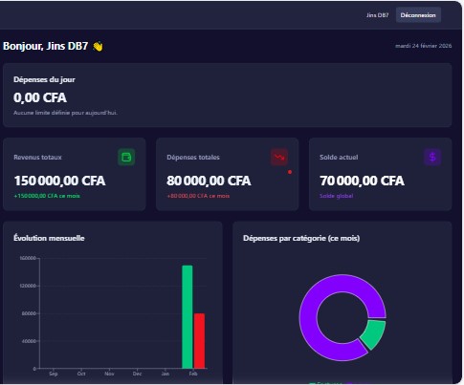Click the '150 000,00 CFA' revenue amount
Image resolution: width=464 pixels, height=385 pixels.
(59, 181)
